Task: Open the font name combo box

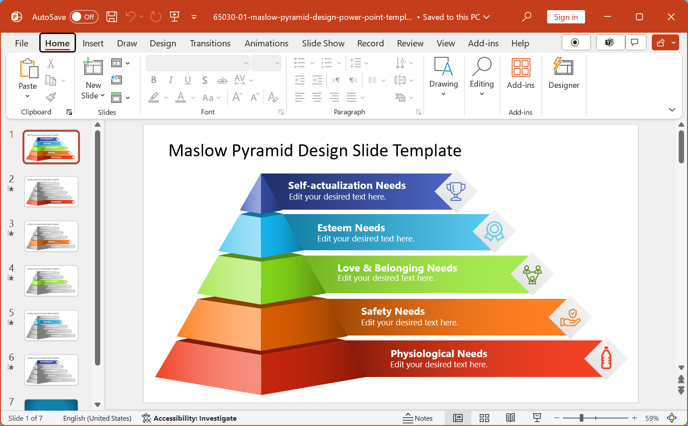Action: 198,63
